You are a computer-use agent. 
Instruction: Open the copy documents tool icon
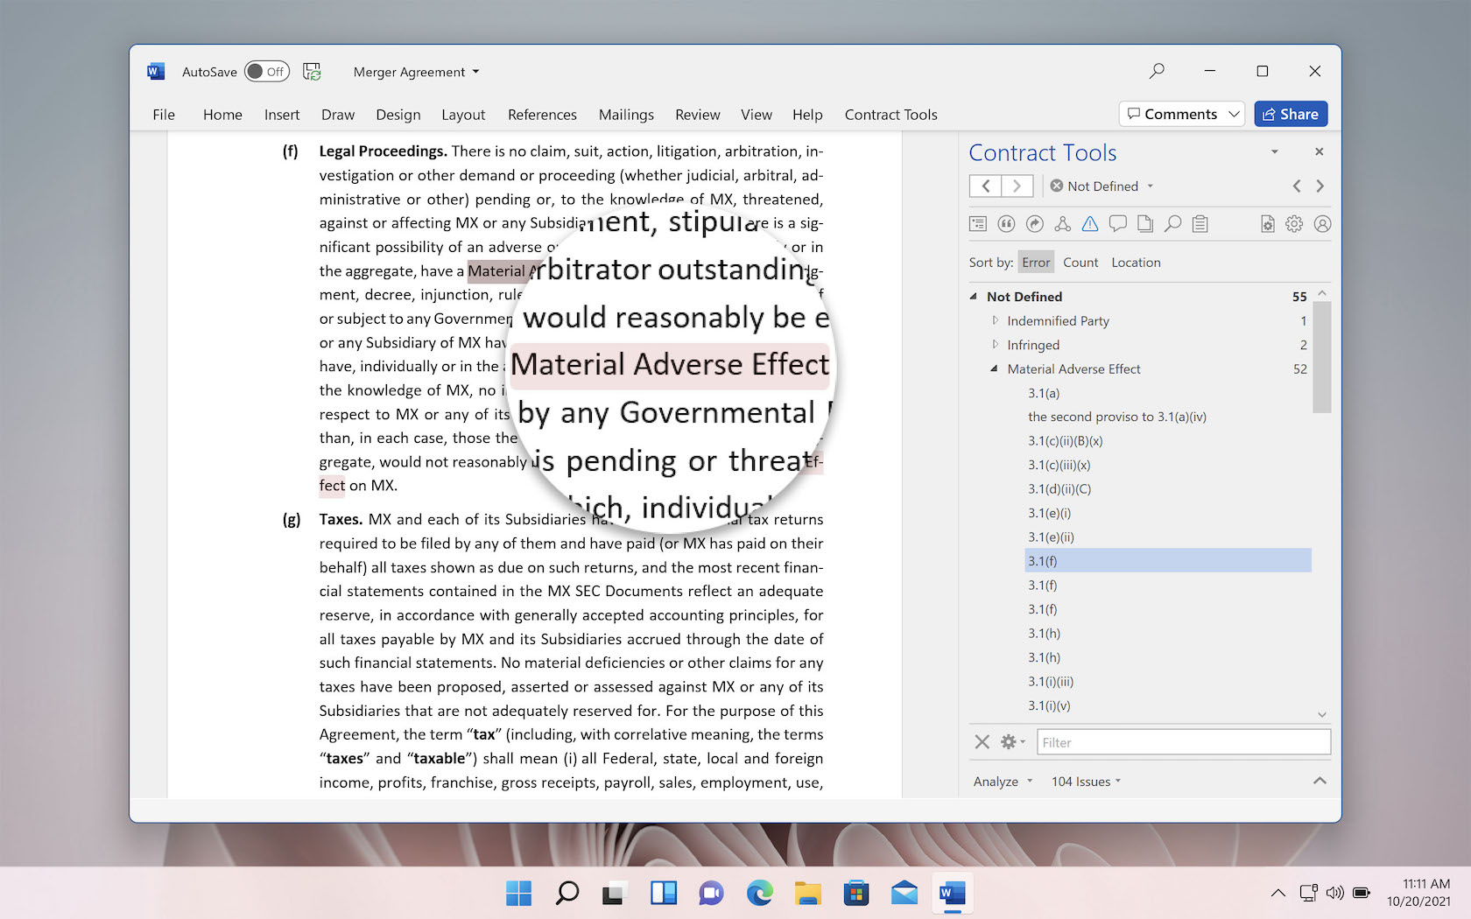pos(1145,224)
